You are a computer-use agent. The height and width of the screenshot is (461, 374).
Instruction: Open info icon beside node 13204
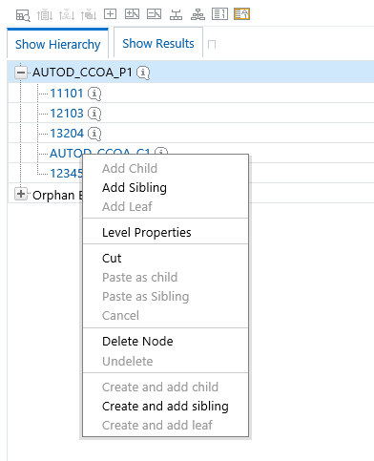click(x=94, y=134)
